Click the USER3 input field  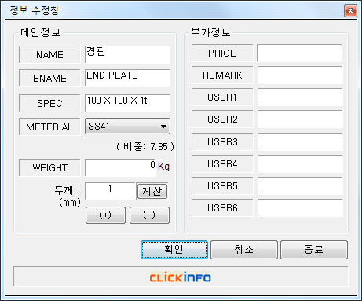300,141
